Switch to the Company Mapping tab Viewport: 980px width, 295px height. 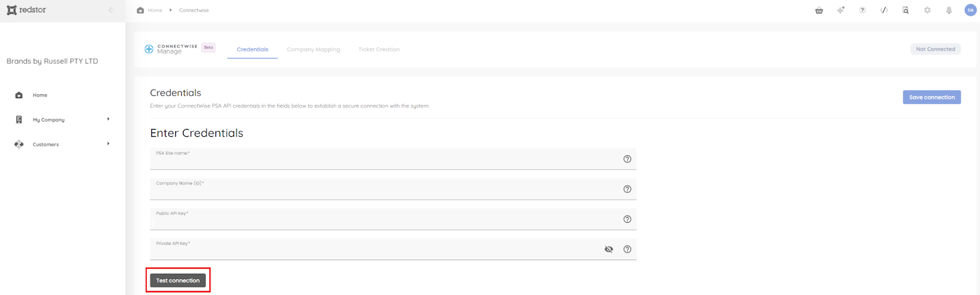pos(313,49)
